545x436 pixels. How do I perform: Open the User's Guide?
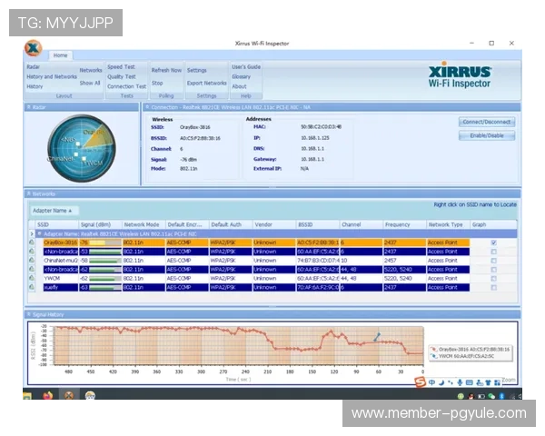246,66
